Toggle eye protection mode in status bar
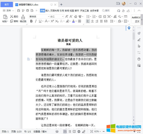 pos(57,131)
